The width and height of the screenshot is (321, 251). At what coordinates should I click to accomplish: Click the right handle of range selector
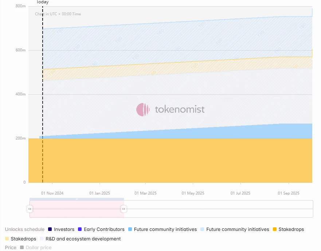pyautogui.click(x=124, y=209)
